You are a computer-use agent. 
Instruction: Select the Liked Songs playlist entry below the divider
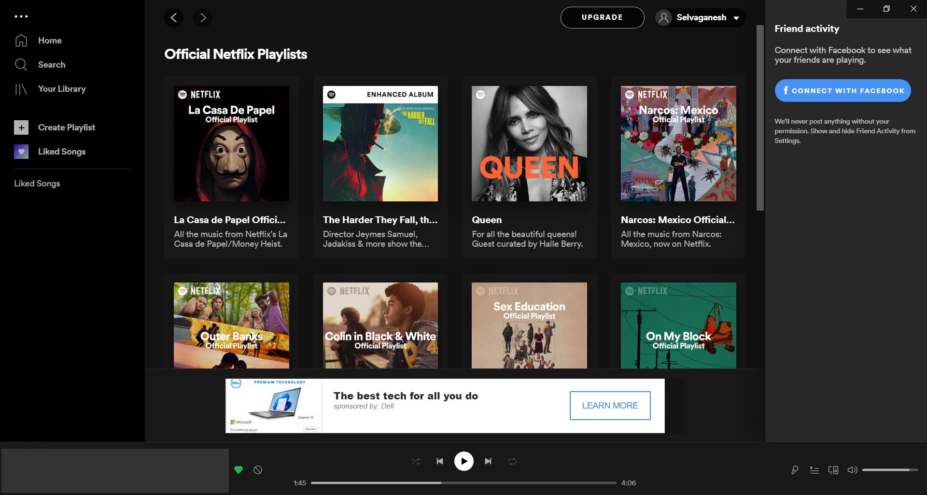[x=37, y=184]
